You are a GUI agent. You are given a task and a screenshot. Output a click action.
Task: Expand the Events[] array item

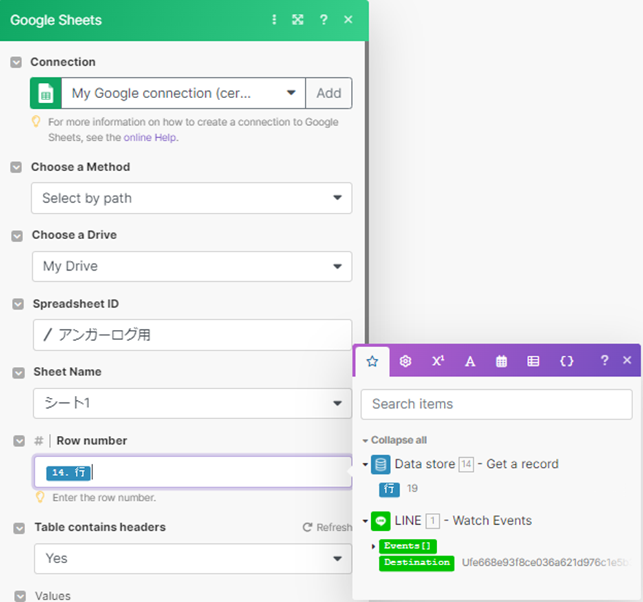pyautogui.click(x=373, y=546)
